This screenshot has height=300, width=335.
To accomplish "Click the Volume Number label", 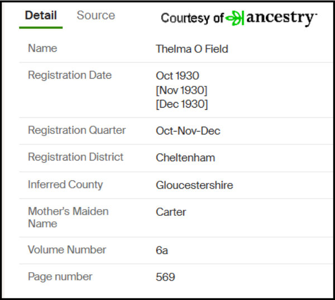I will 67,250.
